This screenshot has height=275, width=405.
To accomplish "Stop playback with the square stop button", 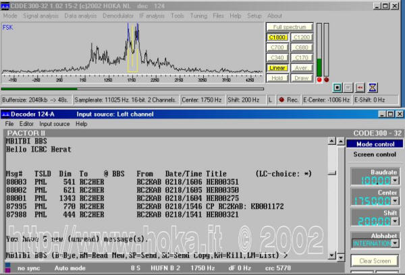I will pyautogui.click(x=337, y=88).
